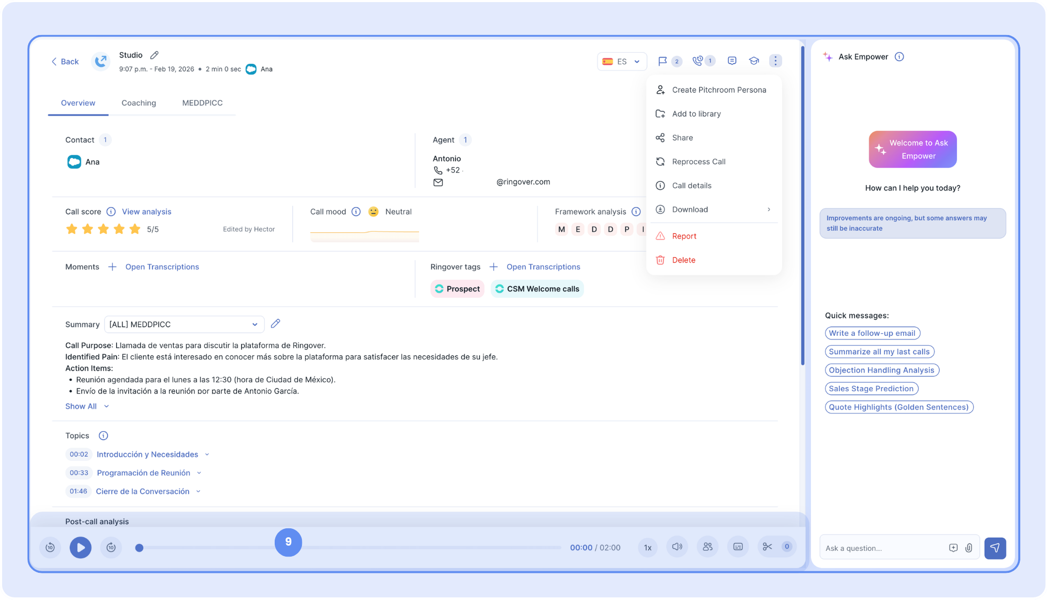Click Write a follow-up email quick message

click(872, 333)
